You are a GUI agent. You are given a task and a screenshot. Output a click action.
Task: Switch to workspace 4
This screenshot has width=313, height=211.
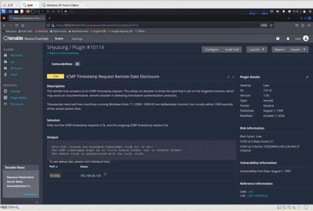[x=58, y=11]
